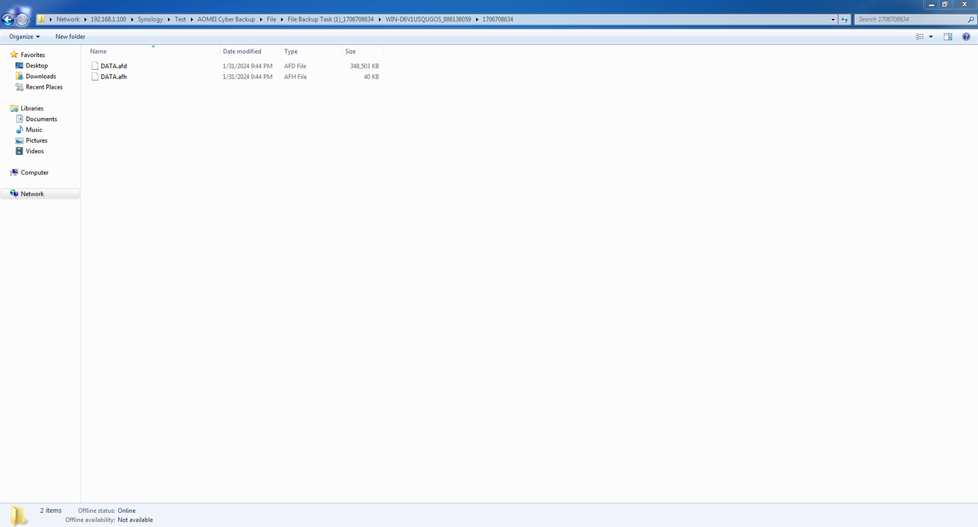Viewport: 978px width, 527px height.
Task: Open File Backup Task (1)_1706708634 breadcrumb
Action: (x=331, y=20)
